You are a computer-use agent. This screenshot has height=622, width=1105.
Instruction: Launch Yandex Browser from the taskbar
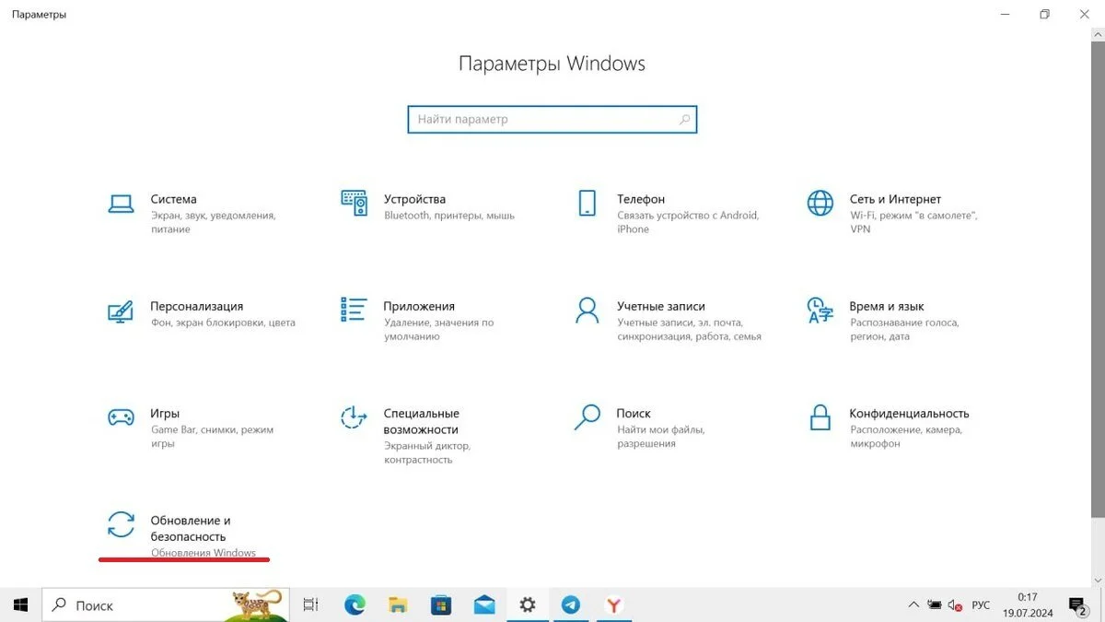613,604
